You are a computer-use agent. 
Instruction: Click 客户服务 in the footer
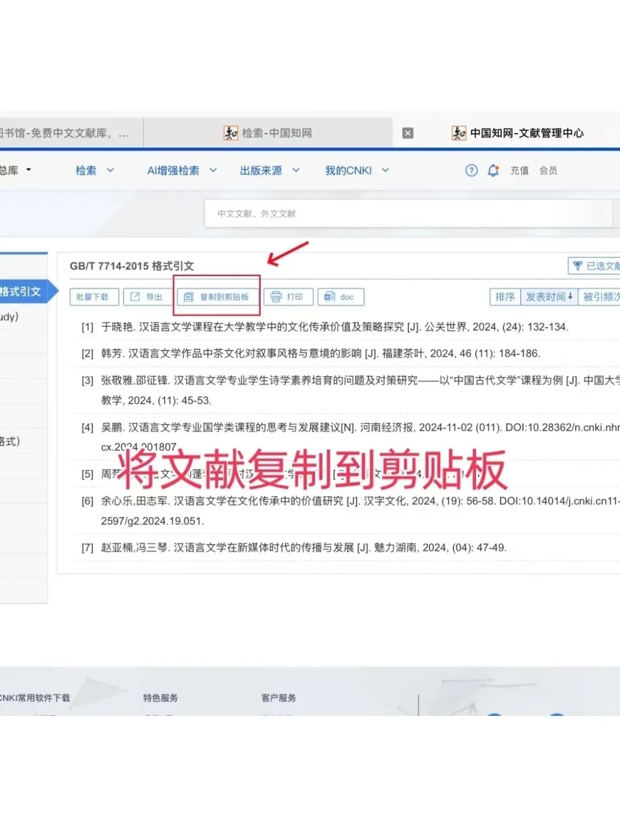(278, 698)
